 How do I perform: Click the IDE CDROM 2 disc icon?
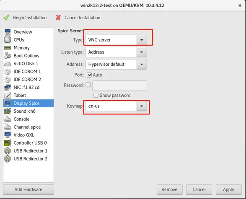[x=8, y=80]
